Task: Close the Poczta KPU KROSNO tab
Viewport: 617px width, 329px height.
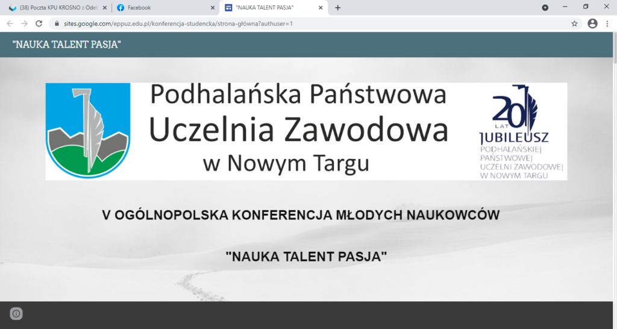Action: click(x=105, y=7)
